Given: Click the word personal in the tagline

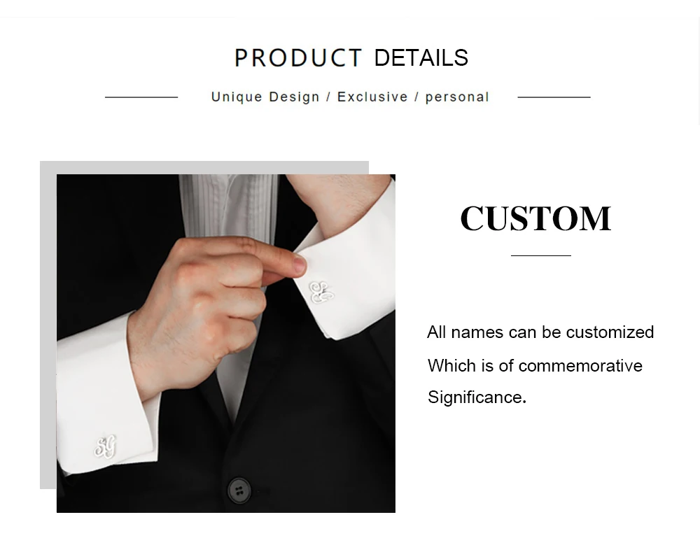Looking at the screenshot, I should pos(457,97).
